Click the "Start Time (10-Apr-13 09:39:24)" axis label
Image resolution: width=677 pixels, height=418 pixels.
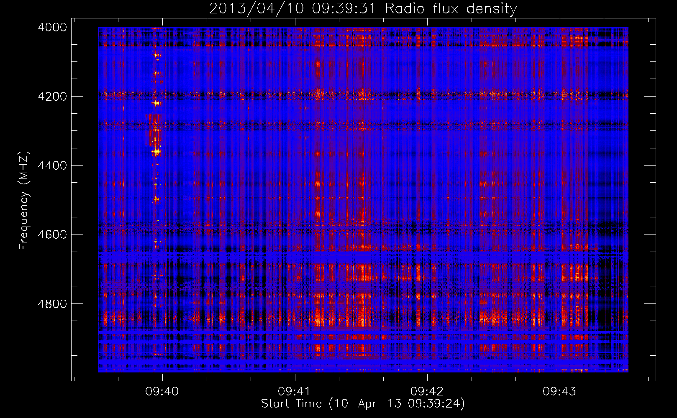coord(363,404)
